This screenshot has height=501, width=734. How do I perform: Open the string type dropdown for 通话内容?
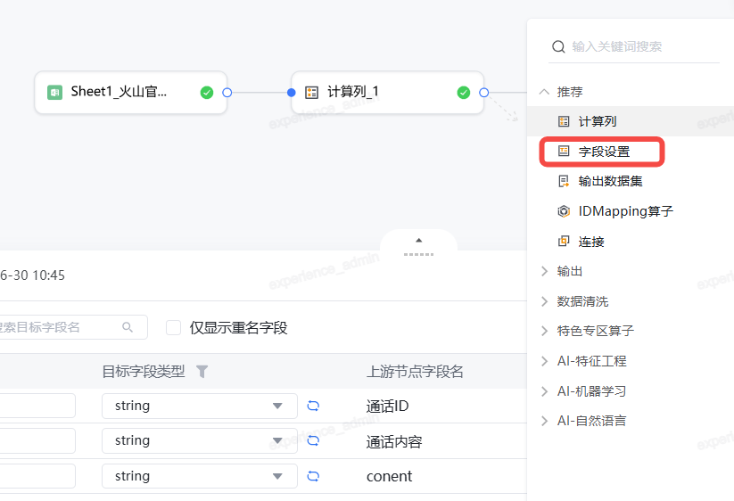[200, 440]
